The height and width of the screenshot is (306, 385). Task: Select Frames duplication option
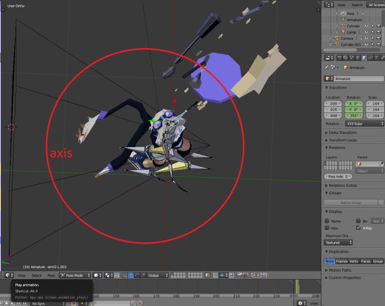pos(342,261)
